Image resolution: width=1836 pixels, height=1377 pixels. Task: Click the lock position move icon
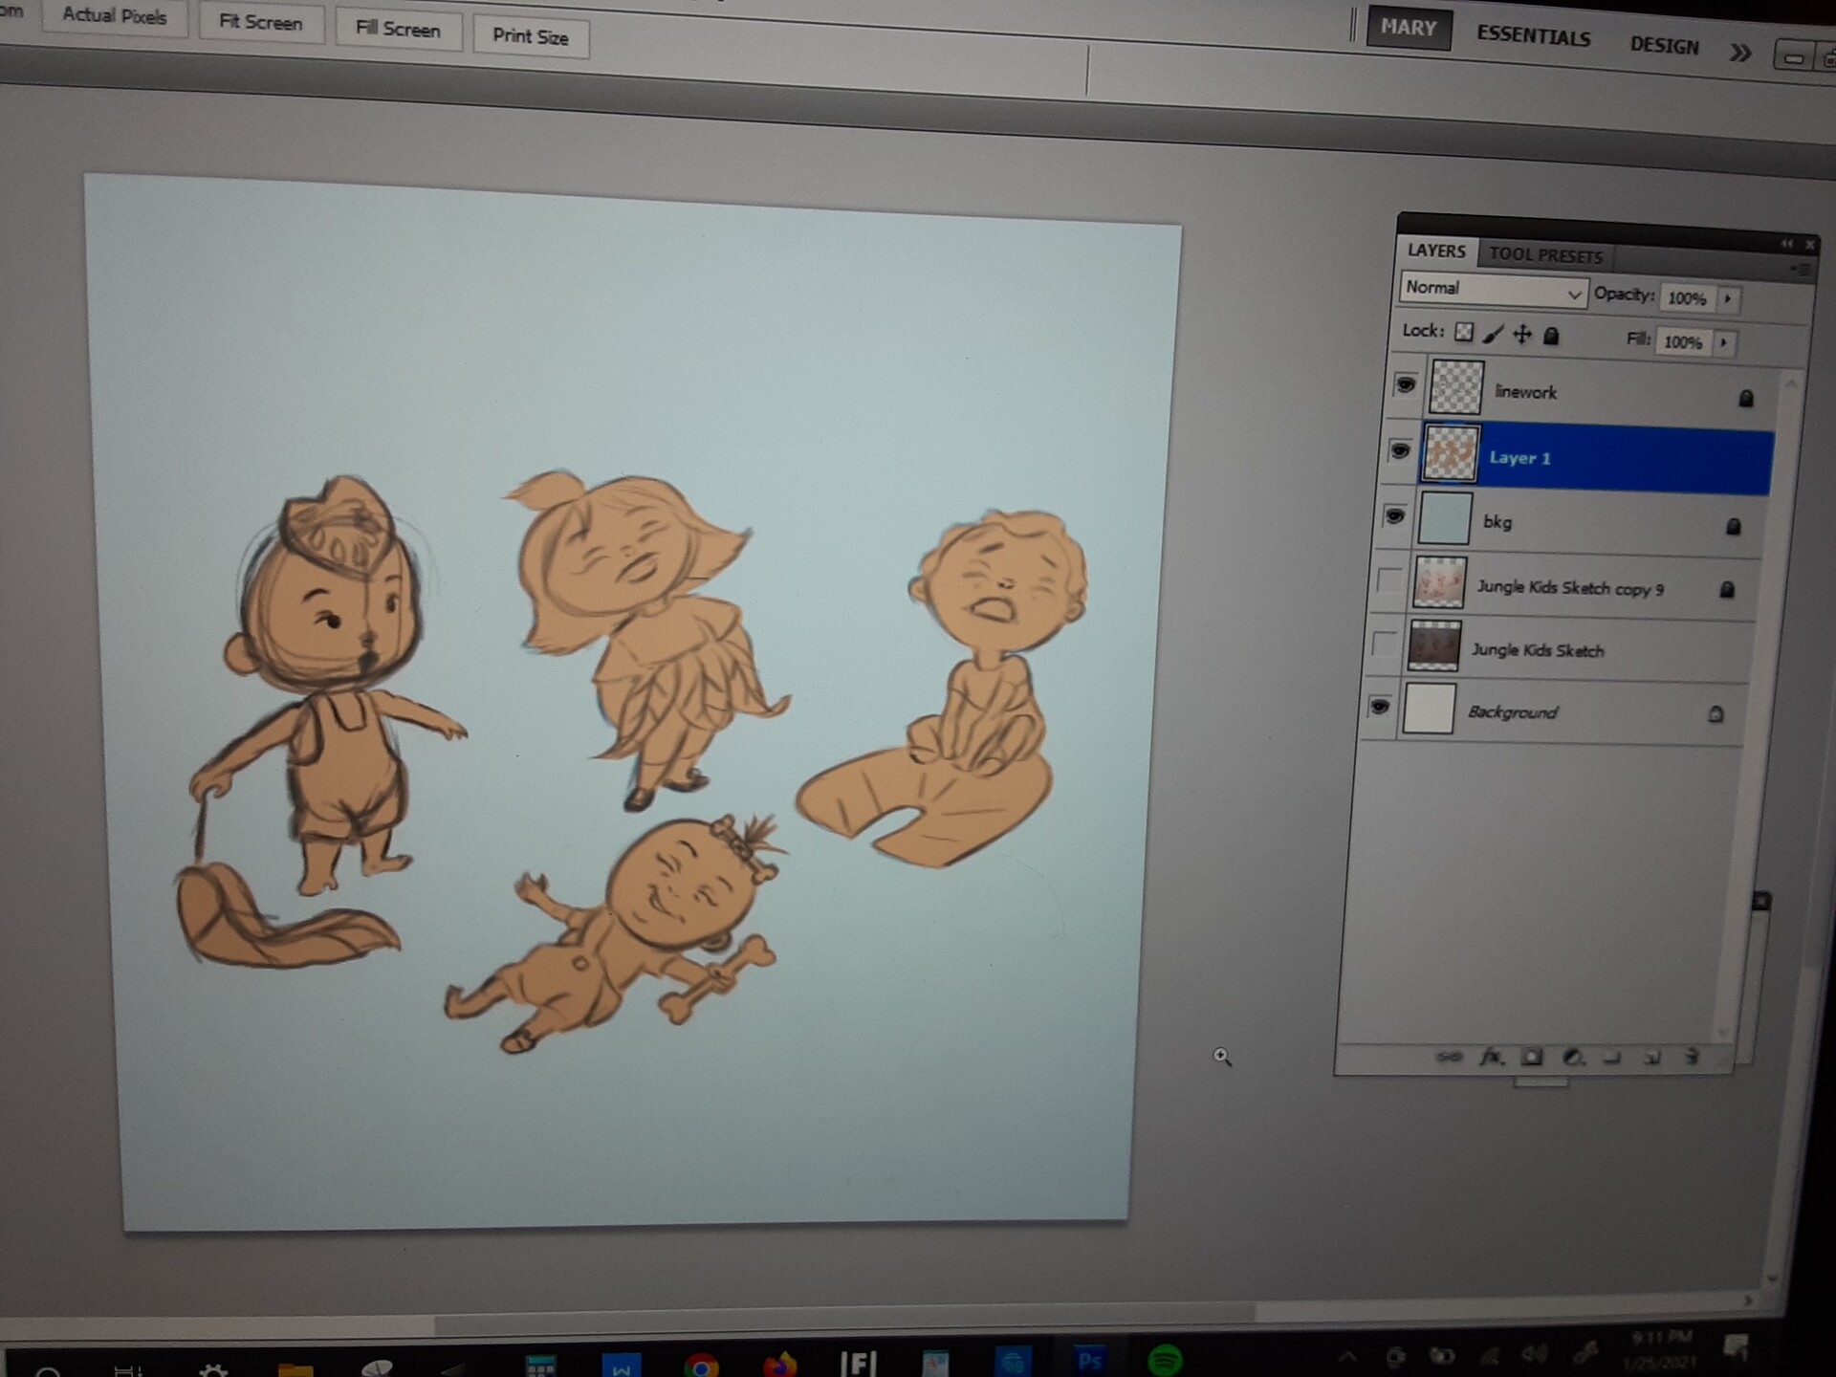tap(1522, 335)
